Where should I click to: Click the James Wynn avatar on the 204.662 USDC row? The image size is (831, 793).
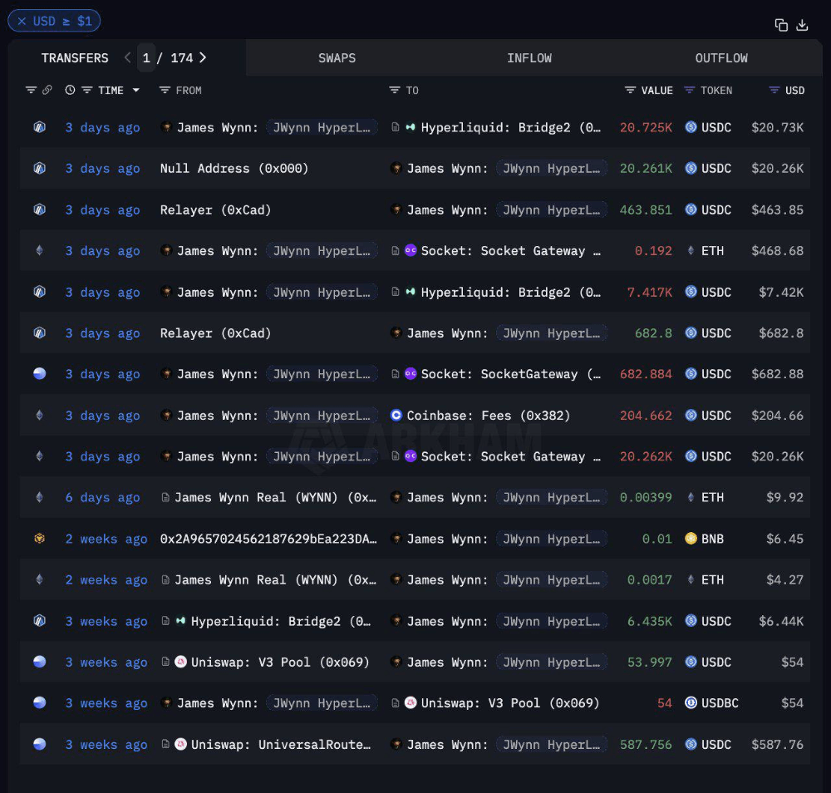pyautogui.click(x=166, y=416)
